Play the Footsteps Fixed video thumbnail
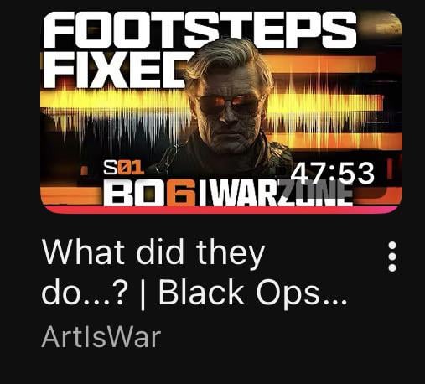Viewport: 425px width, 384px height. [221, 112]
